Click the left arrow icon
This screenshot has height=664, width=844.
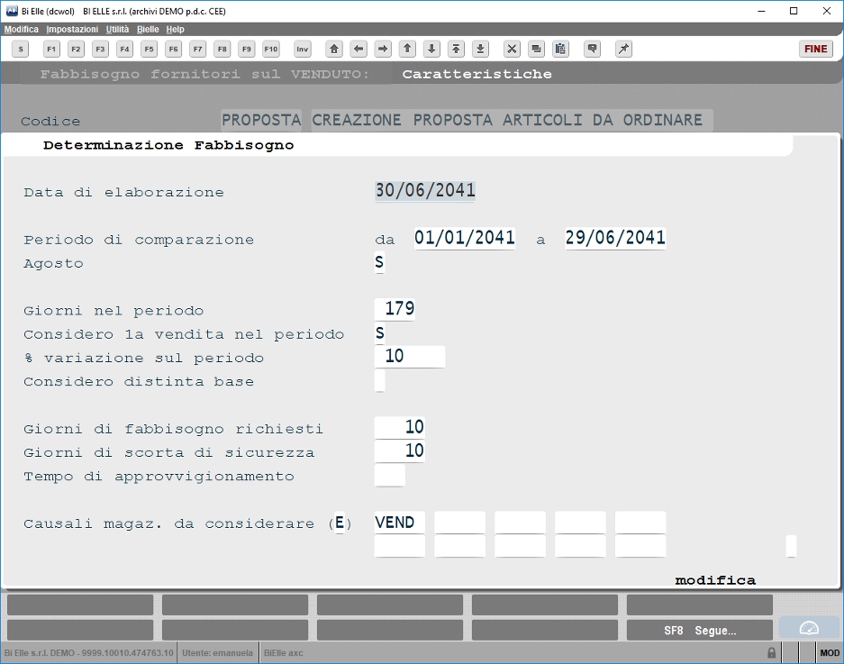pyautogui.click(x=358, y=49)
